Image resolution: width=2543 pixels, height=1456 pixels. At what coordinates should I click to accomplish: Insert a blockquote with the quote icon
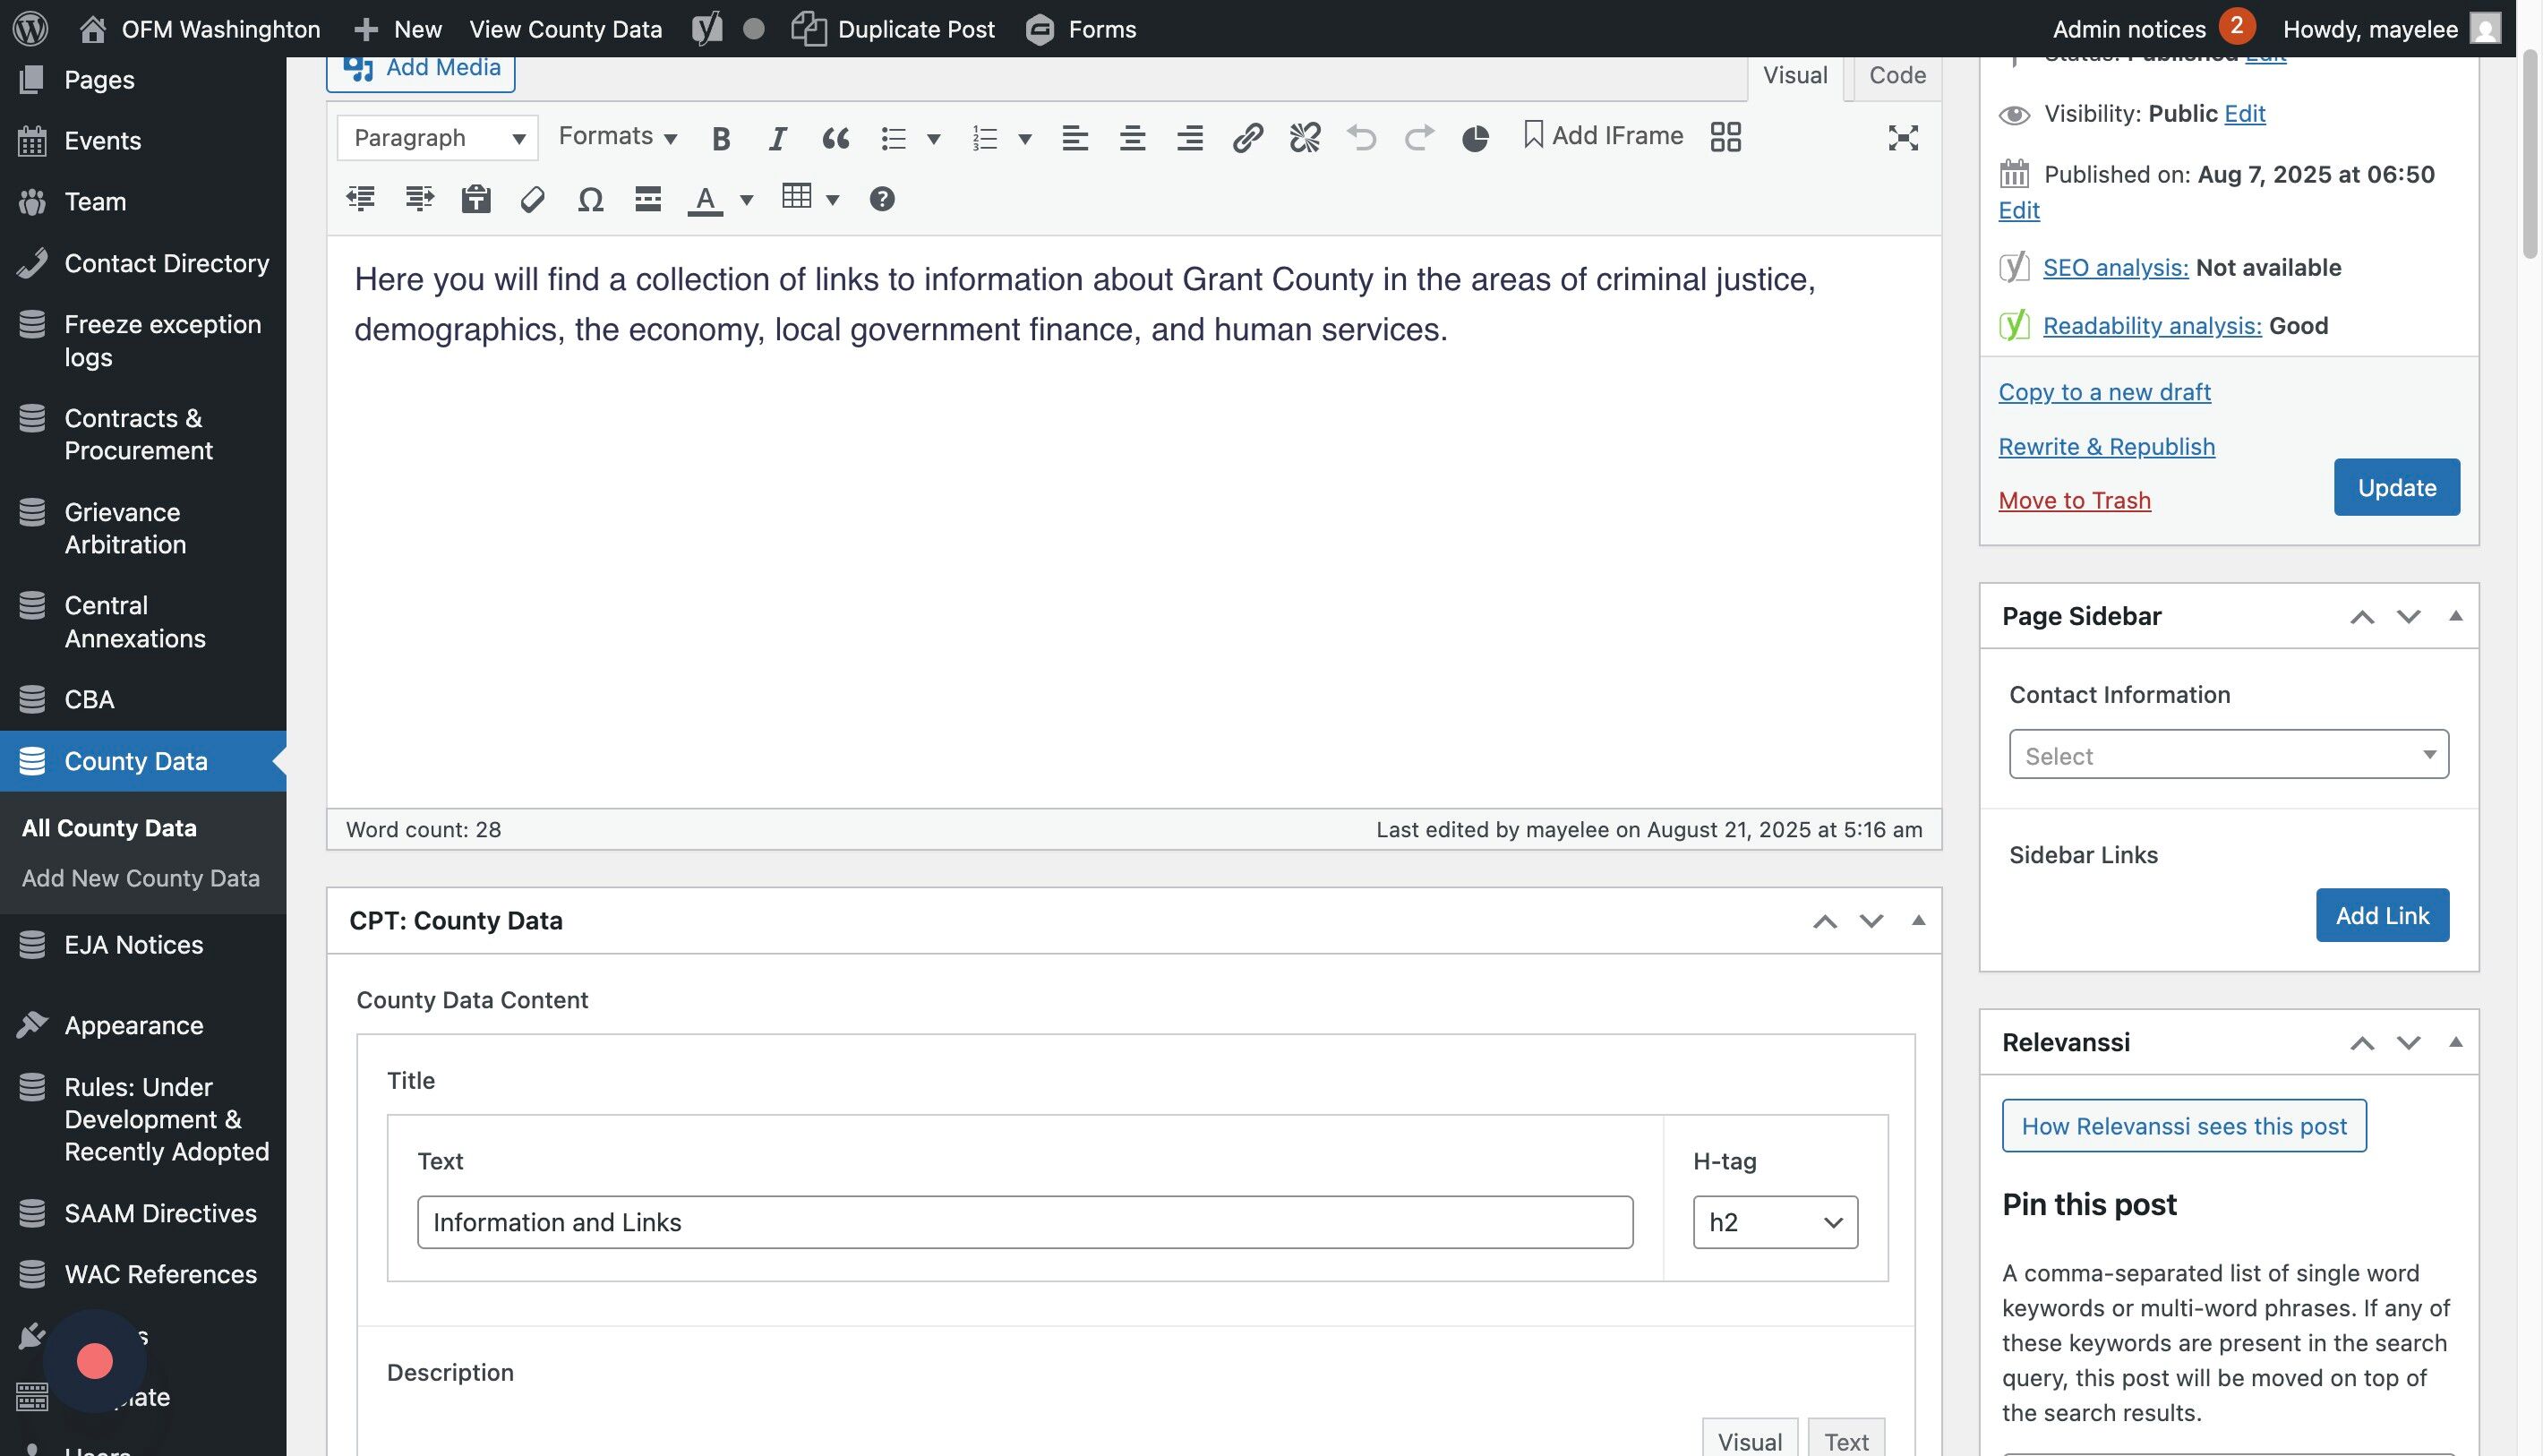[x=835, y=138]
